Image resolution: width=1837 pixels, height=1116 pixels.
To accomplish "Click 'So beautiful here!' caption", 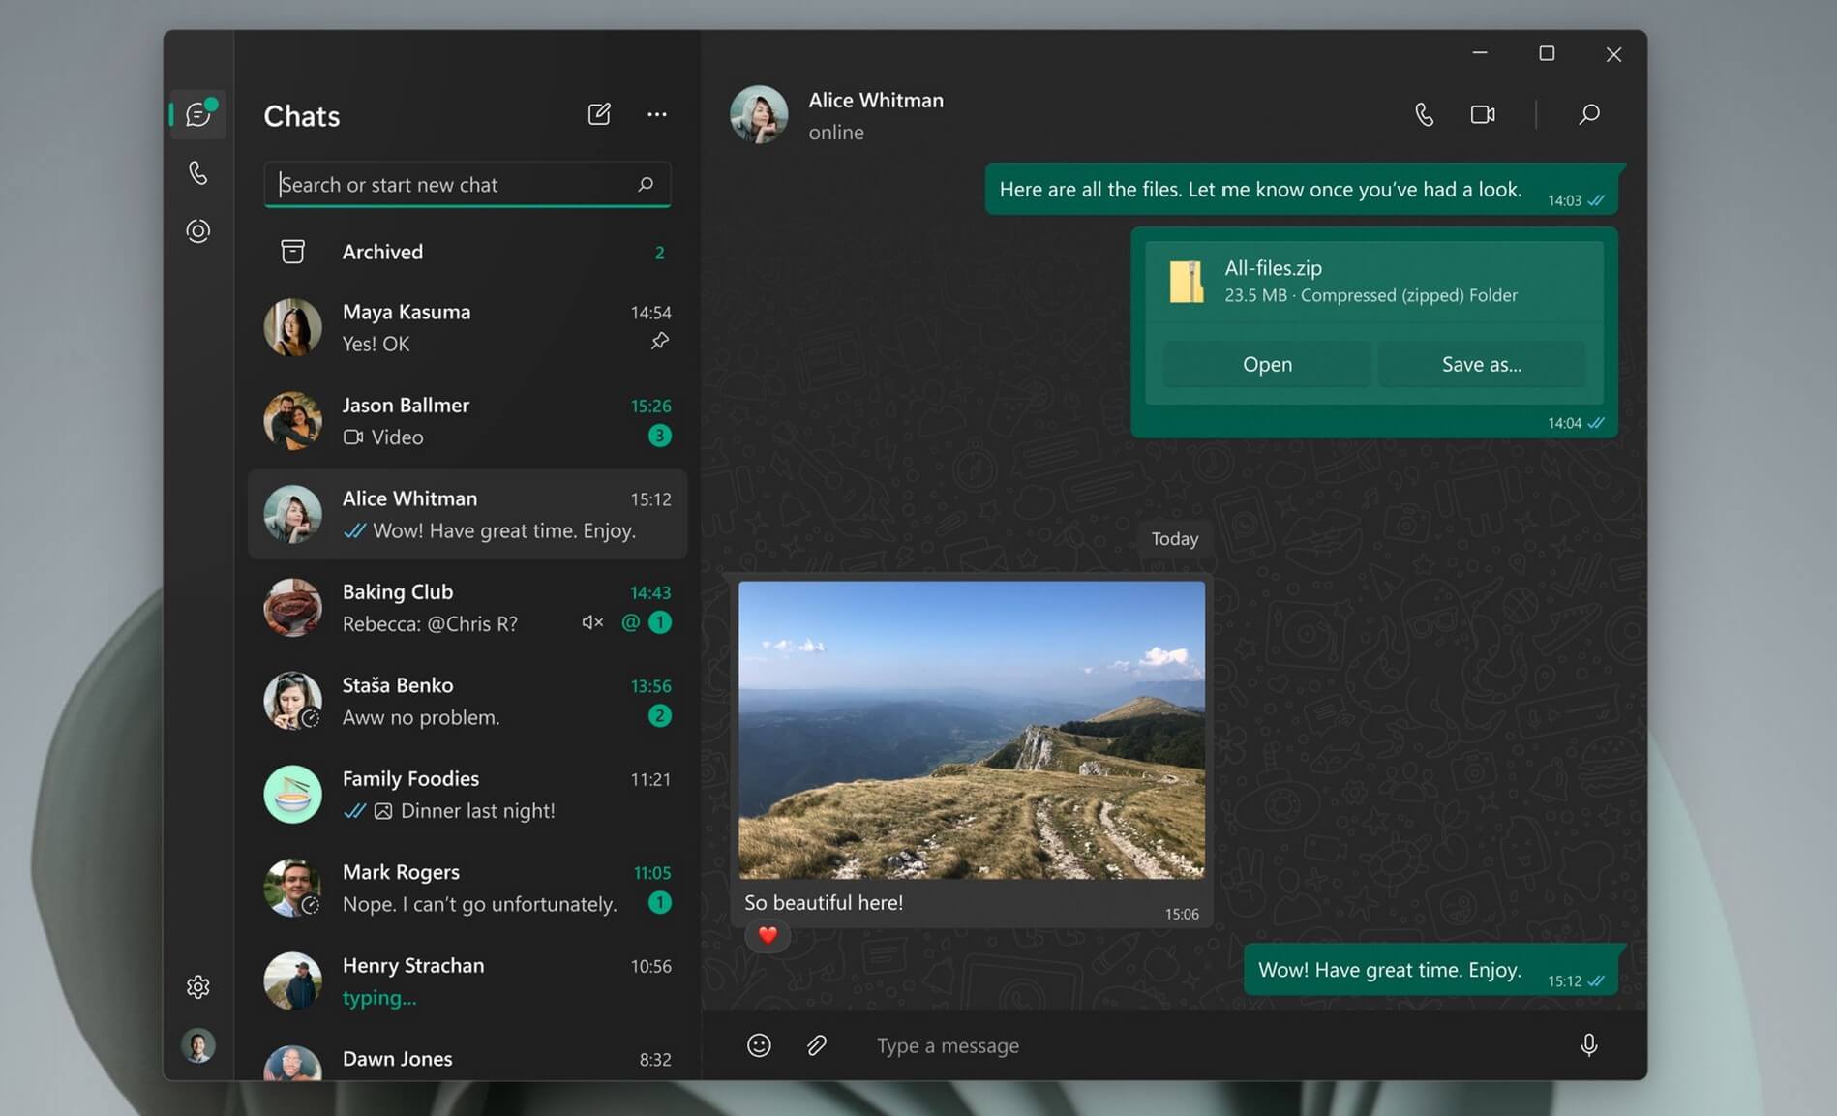I will (823, 902).
